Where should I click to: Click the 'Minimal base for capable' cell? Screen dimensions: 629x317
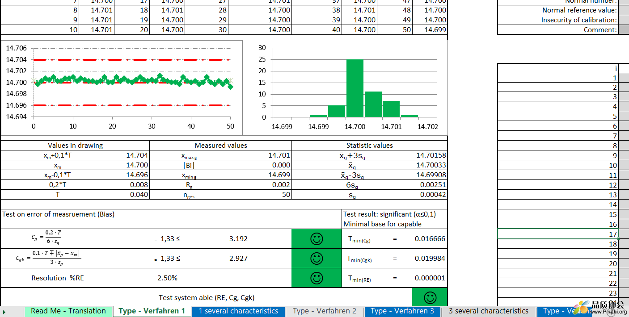(395, 224)
